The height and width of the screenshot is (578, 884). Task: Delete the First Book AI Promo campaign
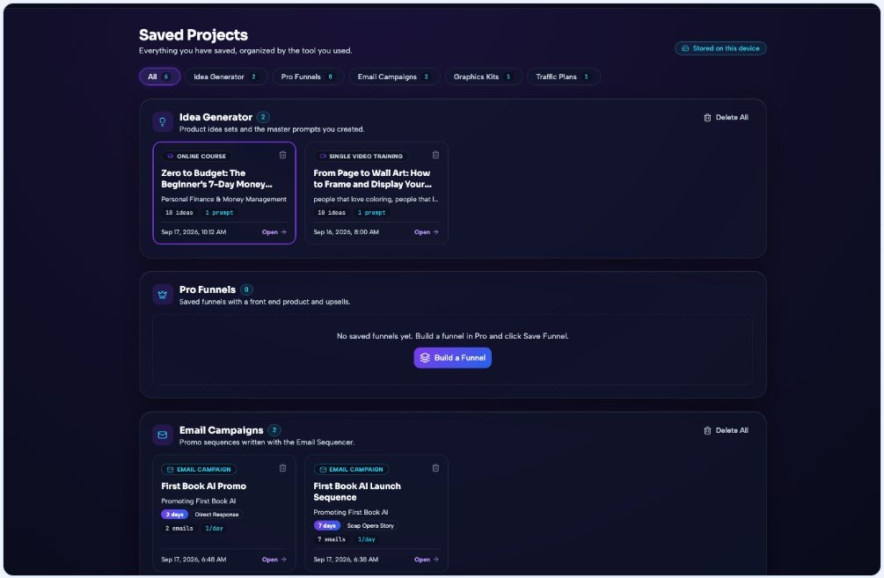point(283,468)
